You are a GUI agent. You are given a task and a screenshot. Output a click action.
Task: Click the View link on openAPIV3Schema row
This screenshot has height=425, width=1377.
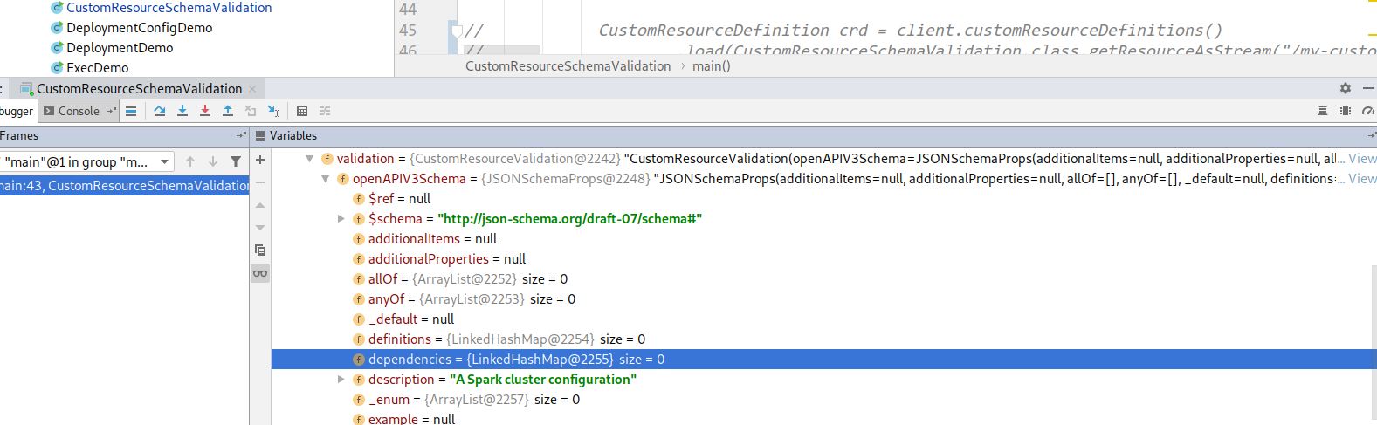[1362, 179]
